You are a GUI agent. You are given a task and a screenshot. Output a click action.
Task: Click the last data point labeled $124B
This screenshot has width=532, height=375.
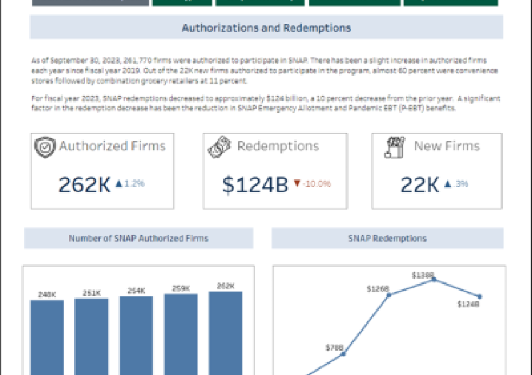(479, 297)
